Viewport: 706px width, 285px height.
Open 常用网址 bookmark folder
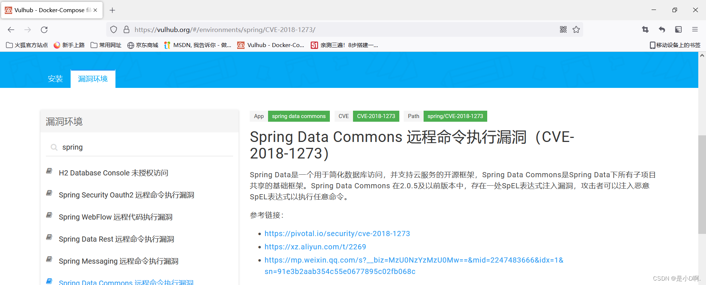pyautogui.click(x=106, y=45)
